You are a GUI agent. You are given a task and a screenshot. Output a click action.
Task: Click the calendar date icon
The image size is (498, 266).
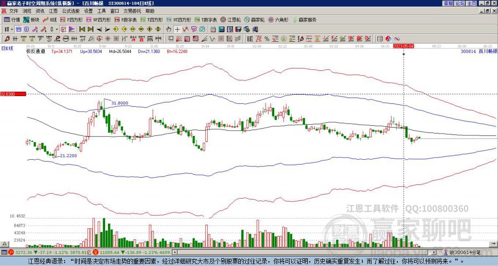(213, 30)
